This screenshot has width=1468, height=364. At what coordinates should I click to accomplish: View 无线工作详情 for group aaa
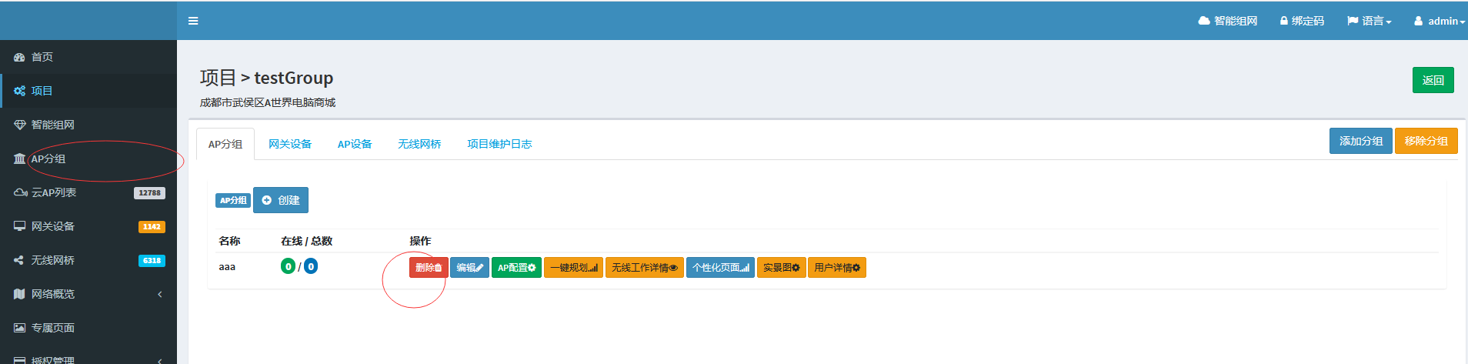(644, 268)
